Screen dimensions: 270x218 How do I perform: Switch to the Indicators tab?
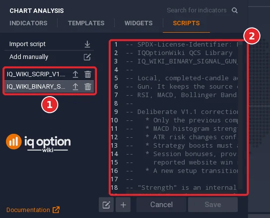(28, 23)
